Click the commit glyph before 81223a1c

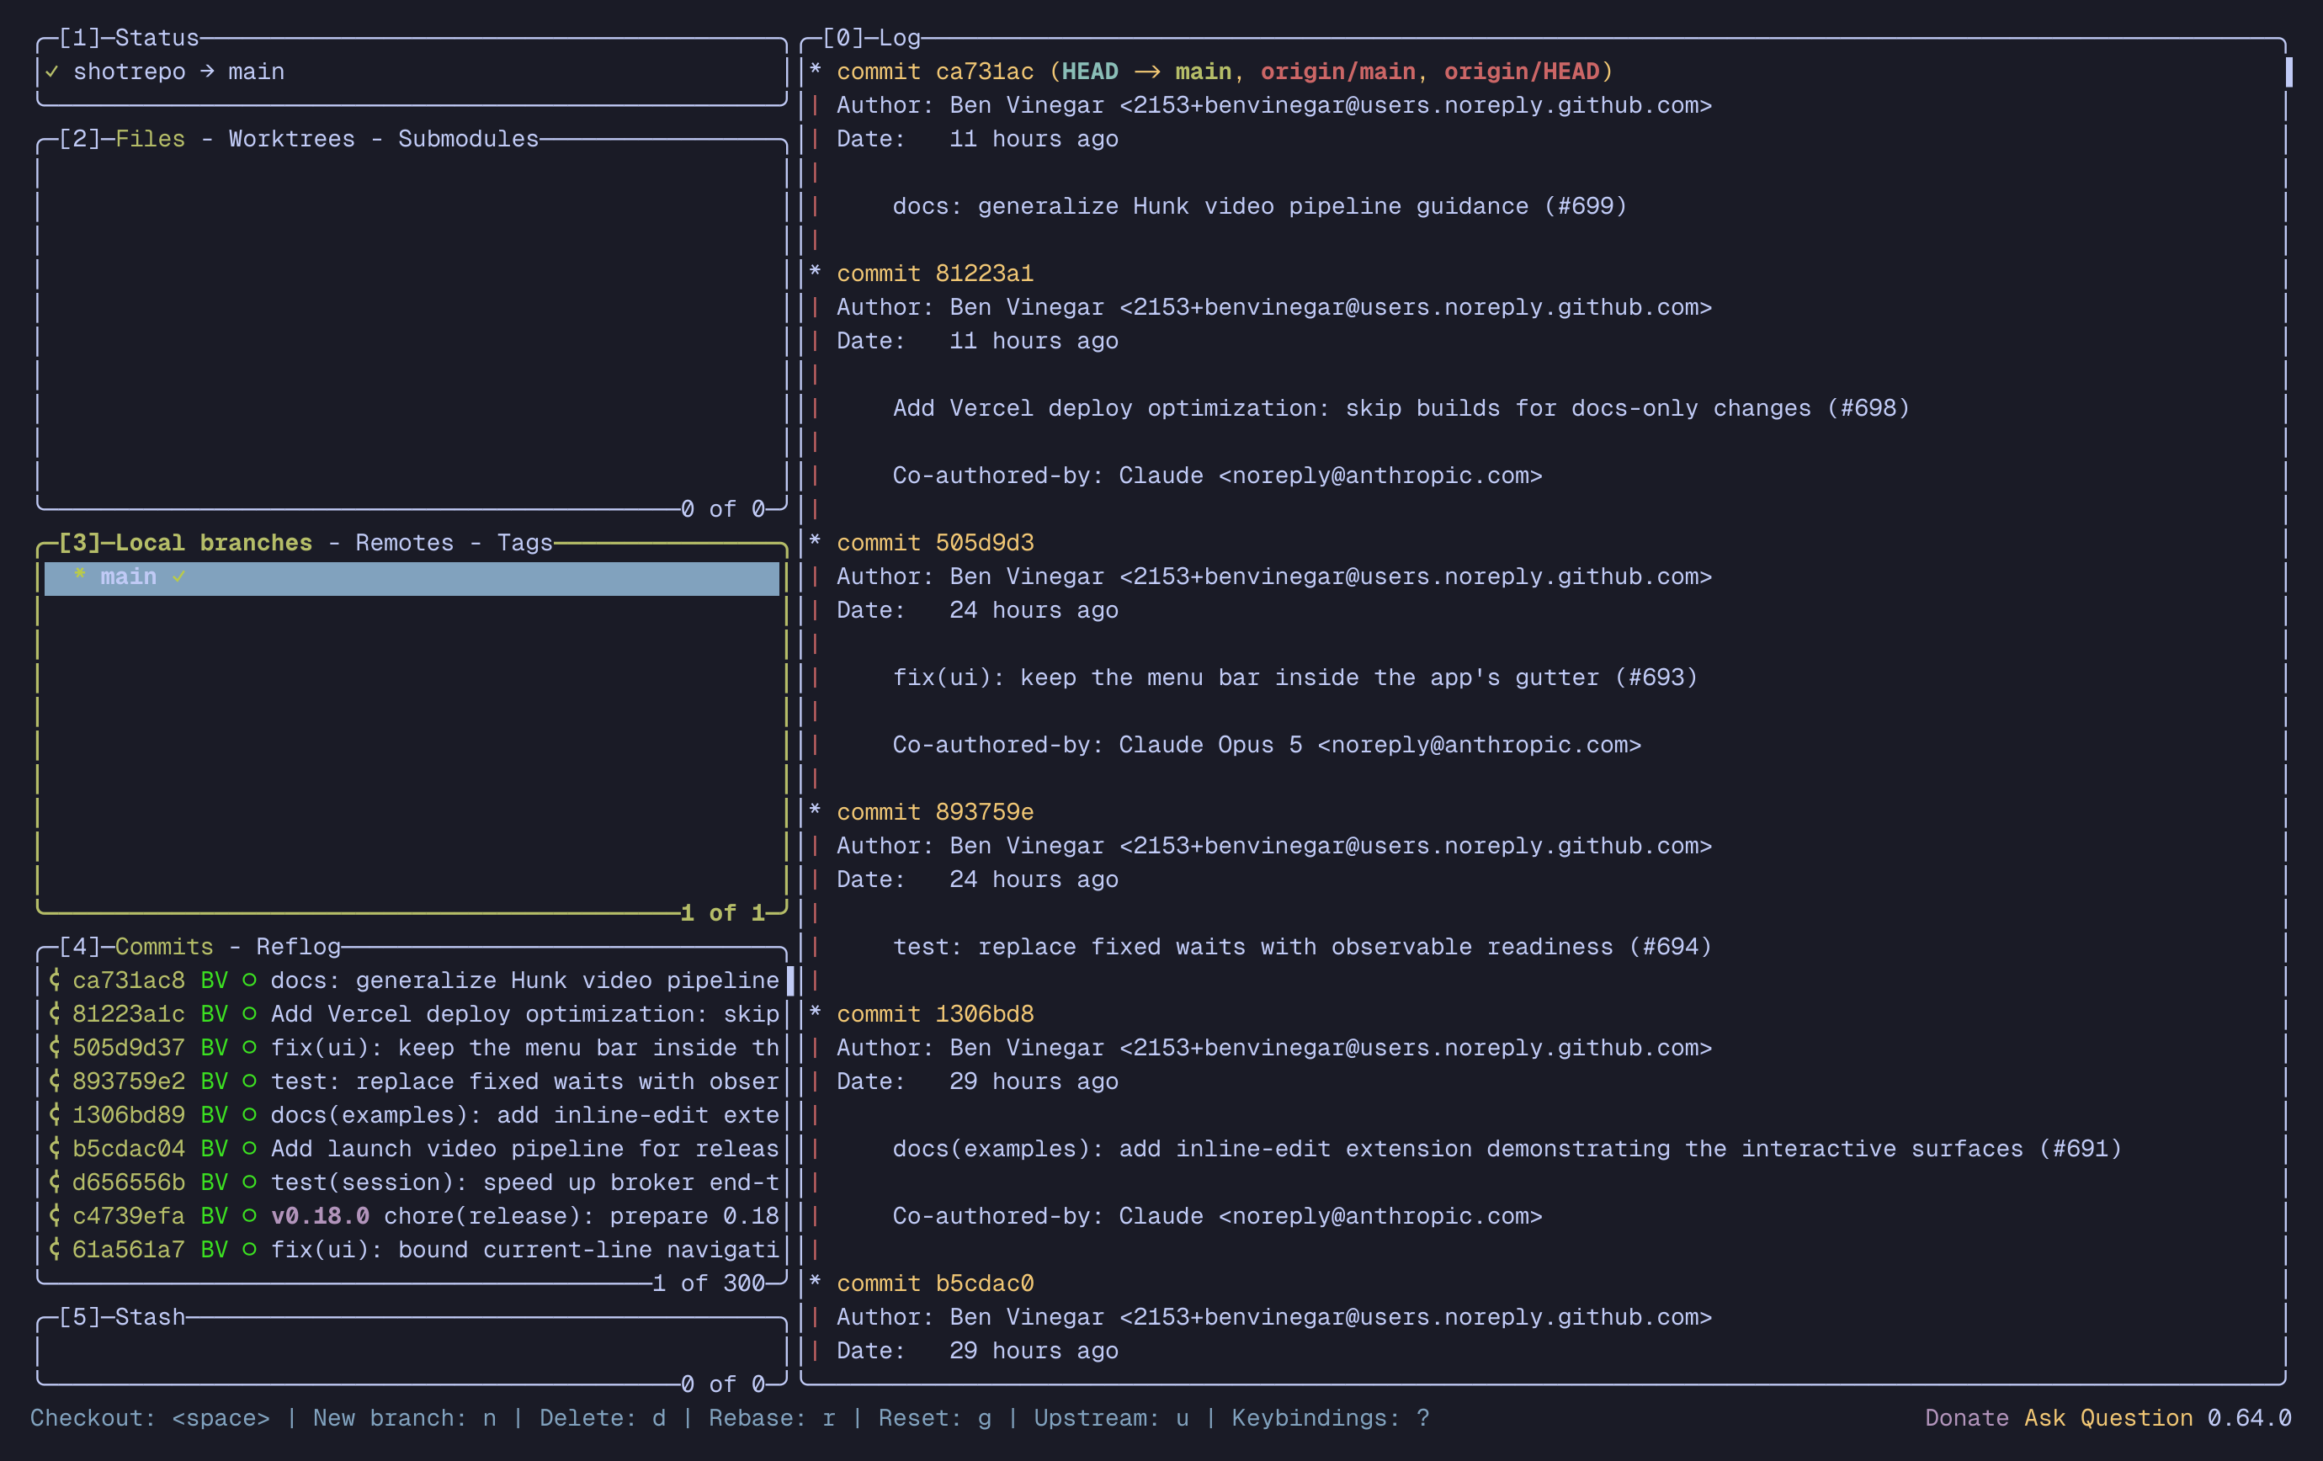coord(54,1014)
